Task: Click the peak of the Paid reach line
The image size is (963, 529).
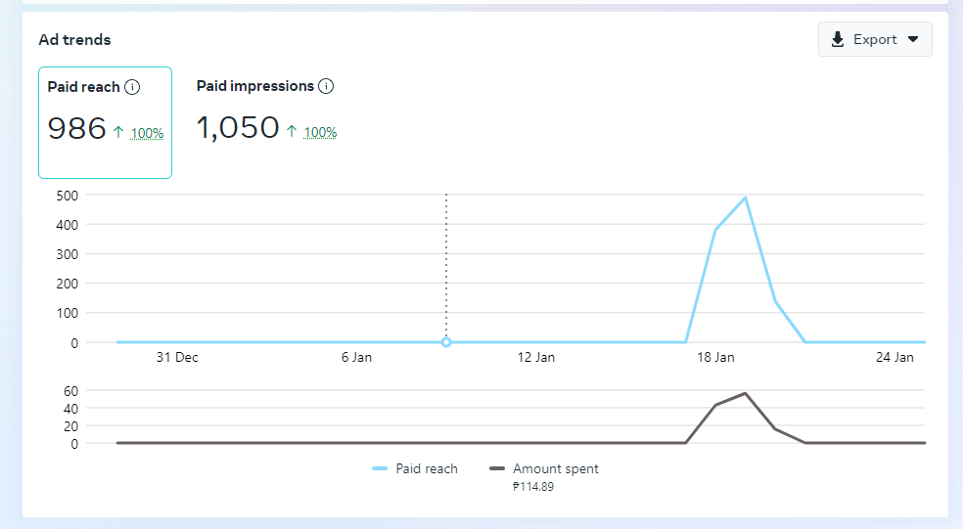Action: coord(746,198)
